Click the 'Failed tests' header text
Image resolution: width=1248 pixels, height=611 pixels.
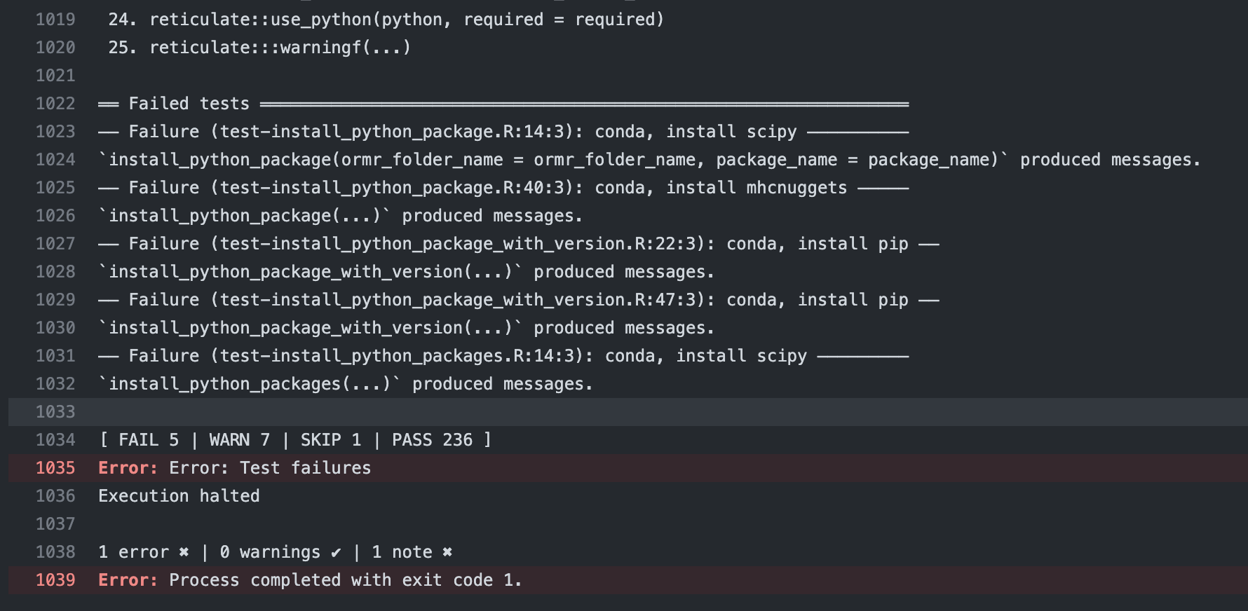tap(189, 104)
